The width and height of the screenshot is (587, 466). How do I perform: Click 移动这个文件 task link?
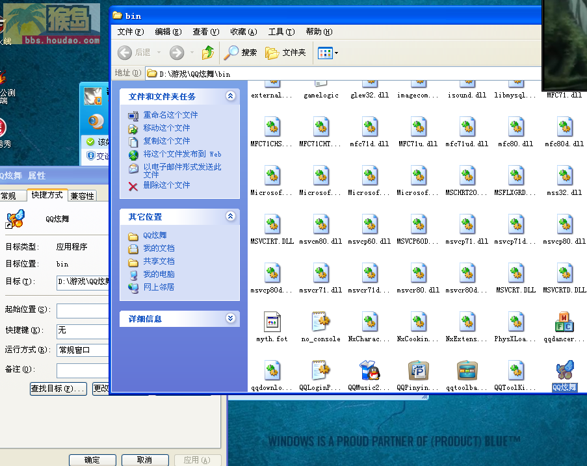click(x=166, y=128)
